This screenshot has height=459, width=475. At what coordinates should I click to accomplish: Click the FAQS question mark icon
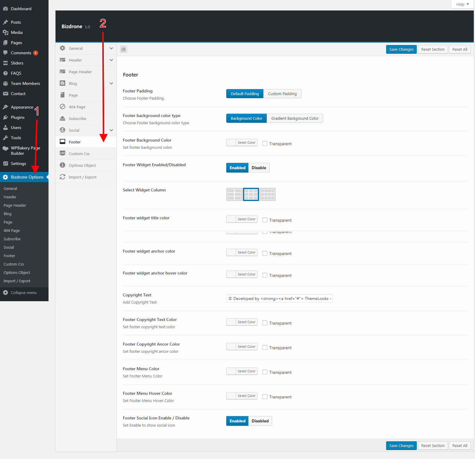5,73
